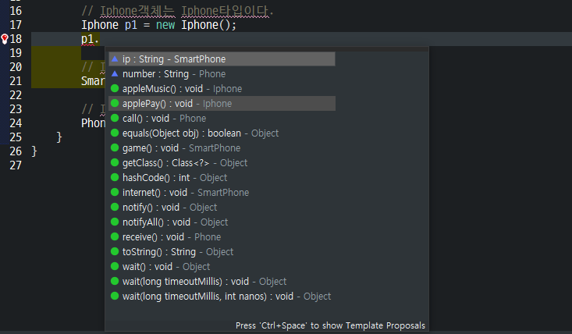Place cursor after 'p1.' on line 18
The width and height of the screenshot is (572, 334).
click(x=100, y=39)
